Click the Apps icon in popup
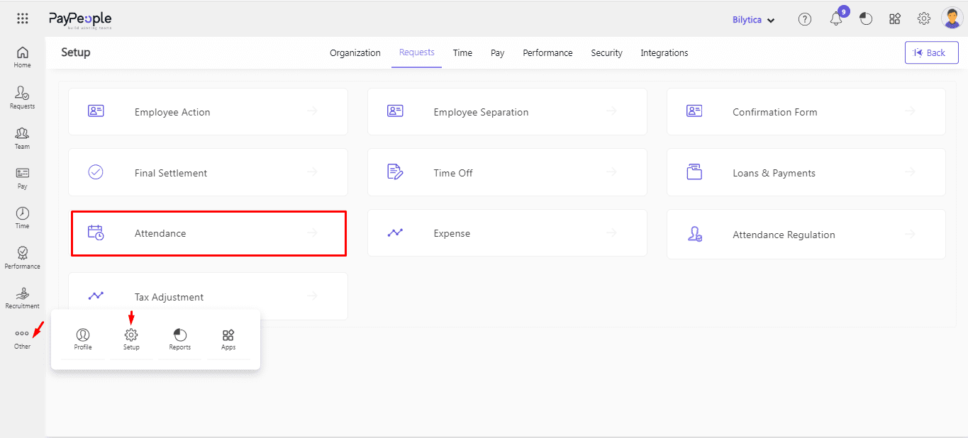Image resolution: width=968 pixels, height=438 pixels. click(x=228, y=339)
